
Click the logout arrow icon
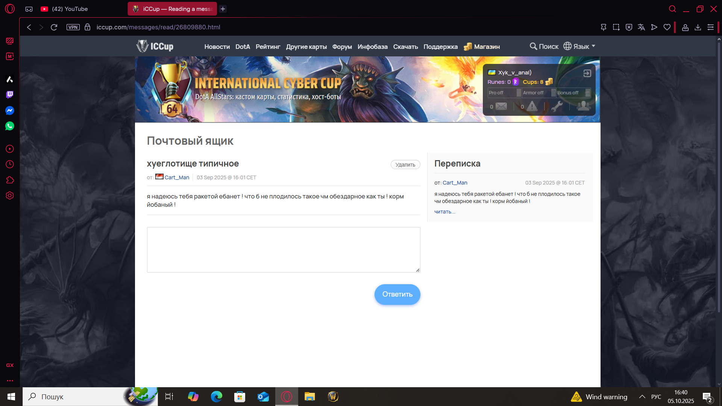click(587, 73)
